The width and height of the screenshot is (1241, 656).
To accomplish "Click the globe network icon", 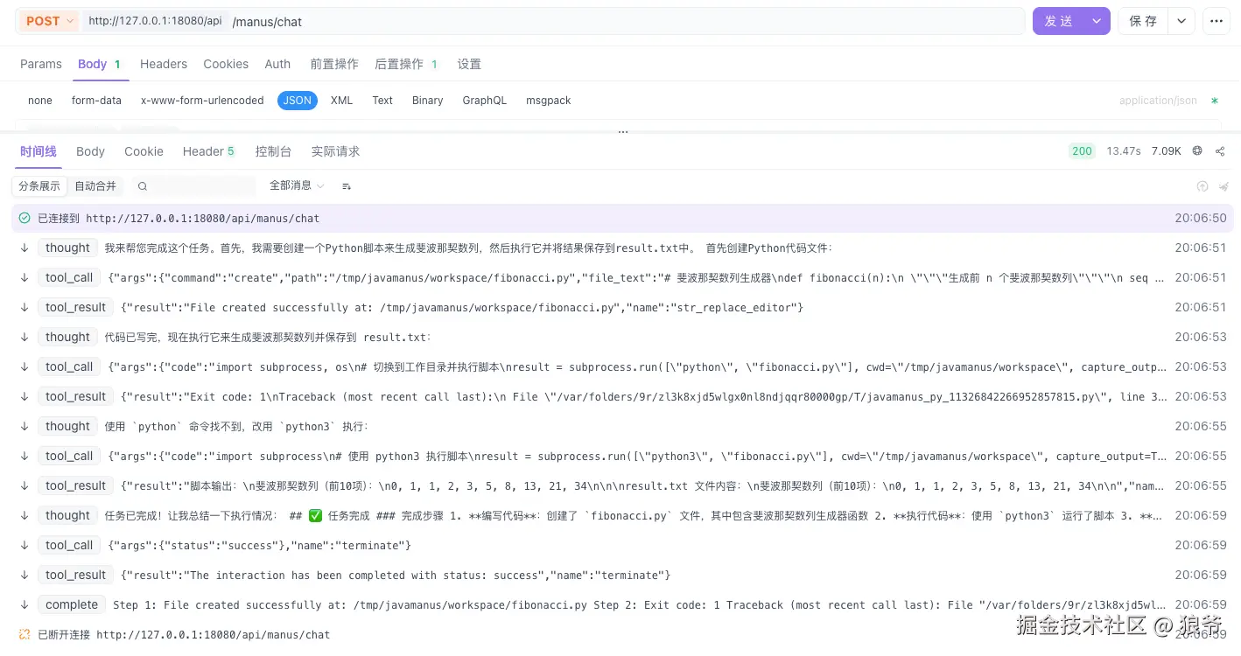I will [x=1197, y=151].
